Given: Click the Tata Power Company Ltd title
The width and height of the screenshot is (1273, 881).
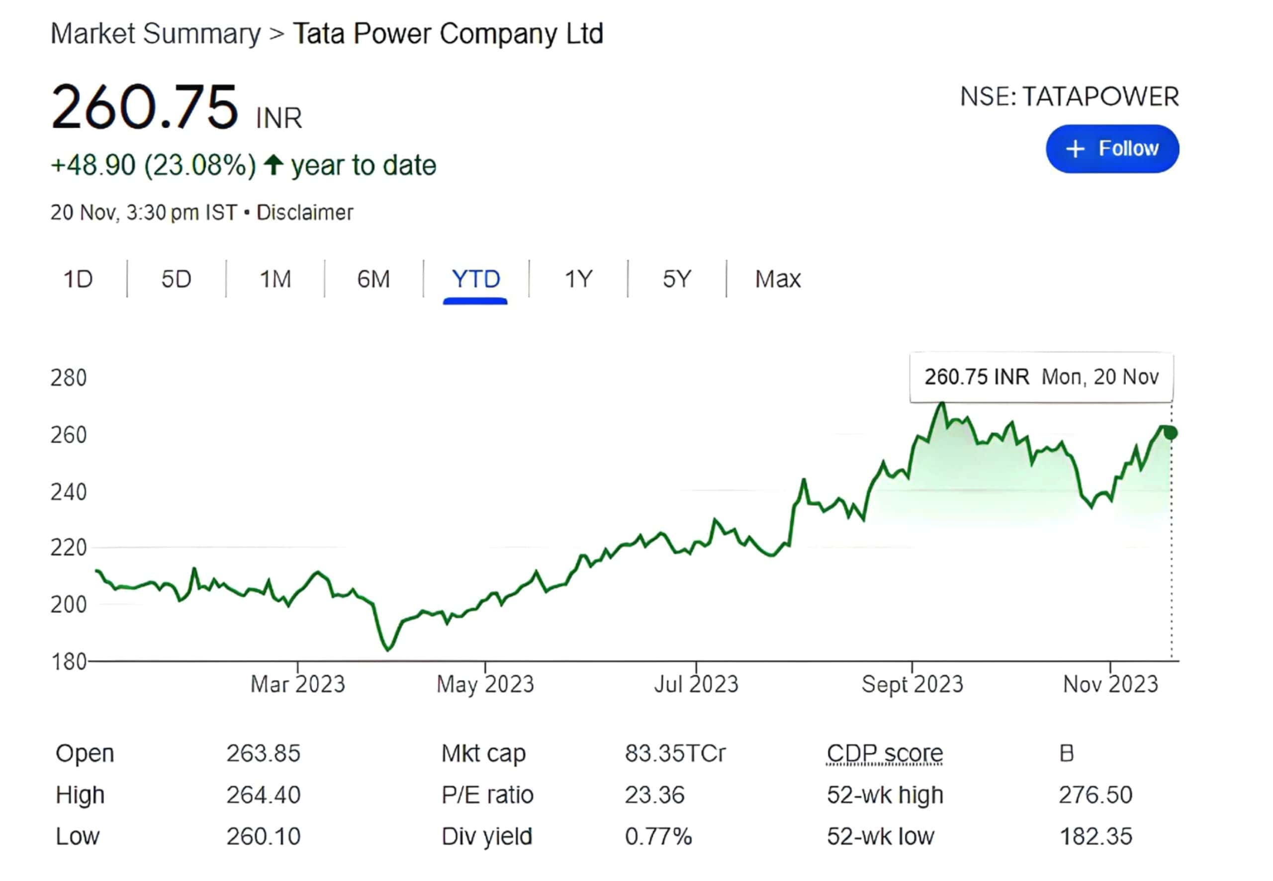Looking at the screenshot, I should coord(448,34).
